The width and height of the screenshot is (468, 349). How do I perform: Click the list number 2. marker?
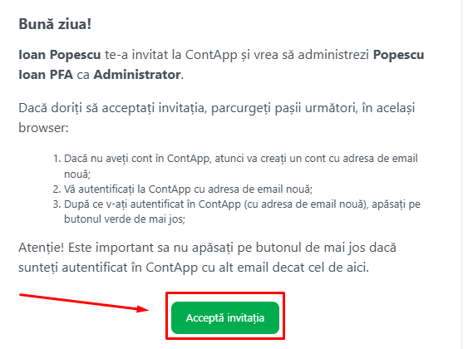pos(57,189)
